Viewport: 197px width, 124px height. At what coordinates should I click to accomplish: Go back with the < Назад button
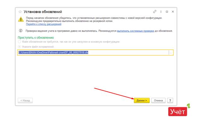click(x=25, y=101)
